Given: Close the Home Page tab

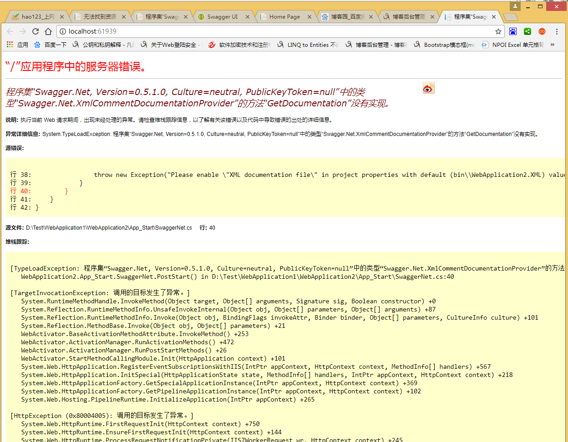Looking at the screenshot, I should (x=309, y=17).
